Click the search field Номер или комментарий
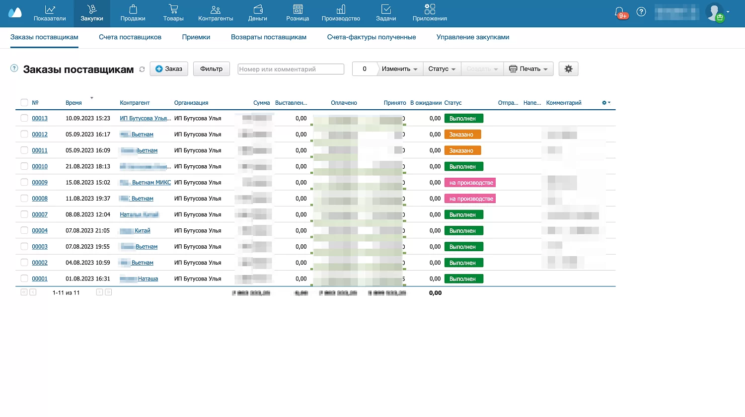 pos(291,69)
